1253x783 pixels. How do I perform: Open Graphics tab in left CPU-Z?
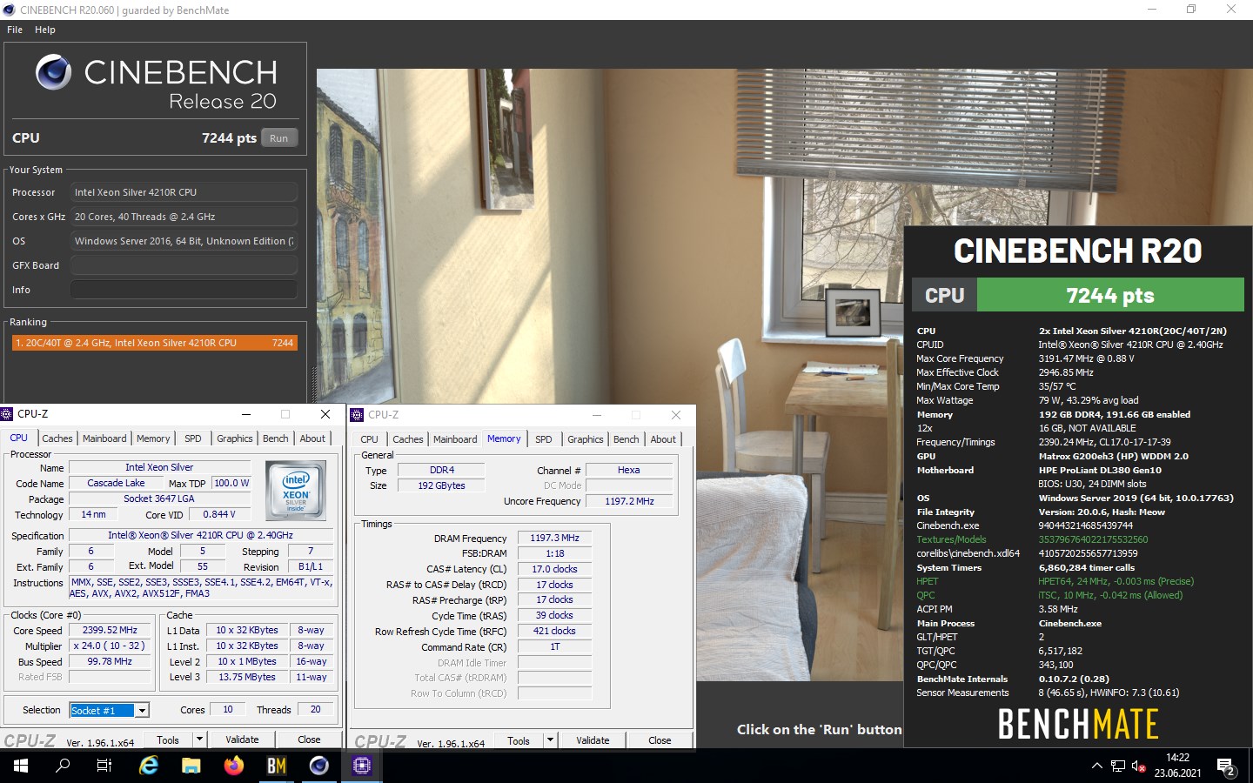(x=235, y=438)
